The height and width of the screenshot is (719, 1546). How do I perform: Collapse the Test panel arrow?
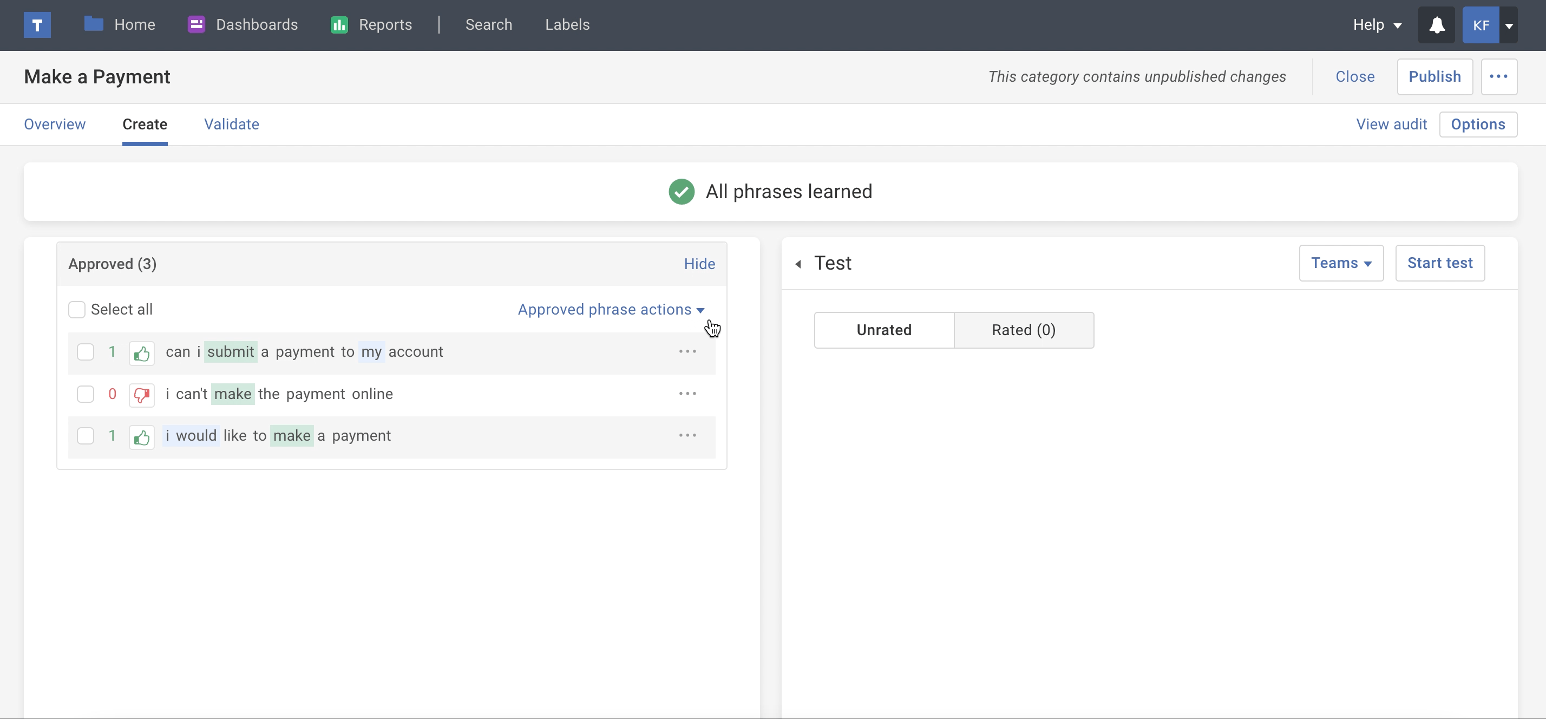798,264
